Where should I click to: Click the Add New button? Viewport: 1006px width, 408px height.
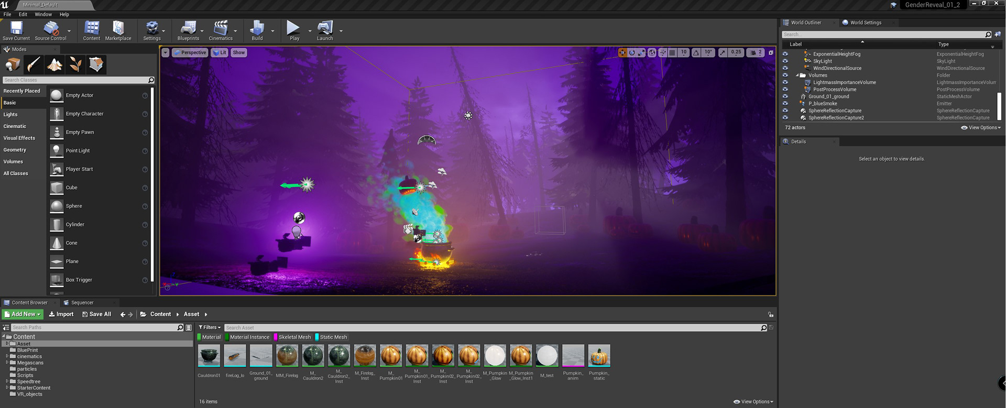click(x=23, y=314)
